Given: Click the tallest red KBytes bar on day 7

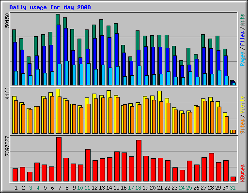Looking at the screenshot, I should click(59, 159).
